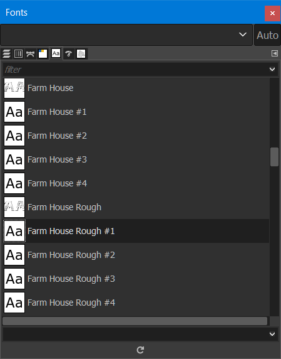
Task: Open the Undo History tab icon
Action: [68, 54]
